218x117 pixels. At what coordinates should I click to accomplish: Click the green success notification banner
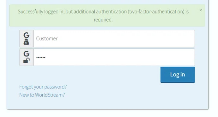[107, 15]
